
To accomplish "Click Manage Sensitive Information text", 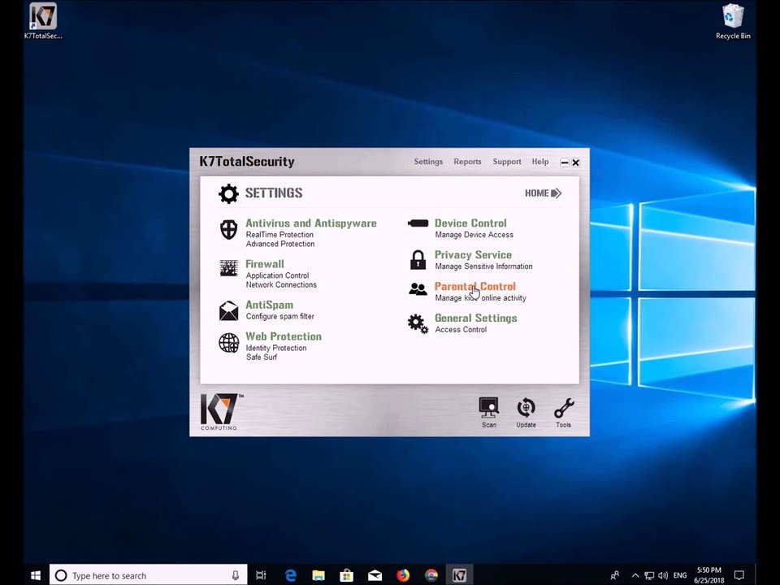I will (483, 266).
